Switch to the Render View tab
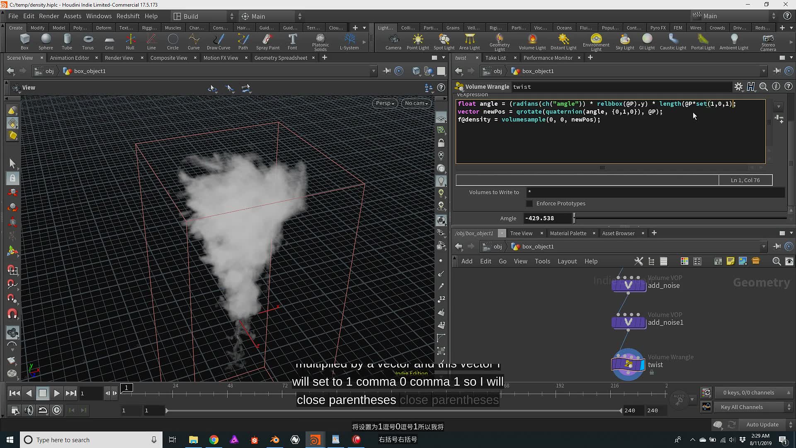 [x=119, y=58]
